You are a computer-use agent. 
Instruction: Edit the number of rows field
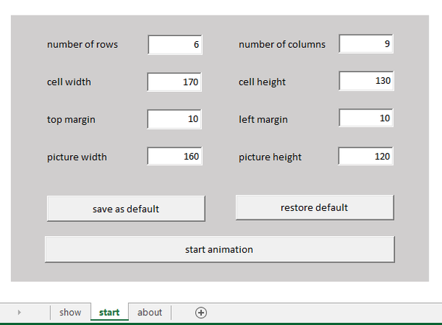pos(175,45)
